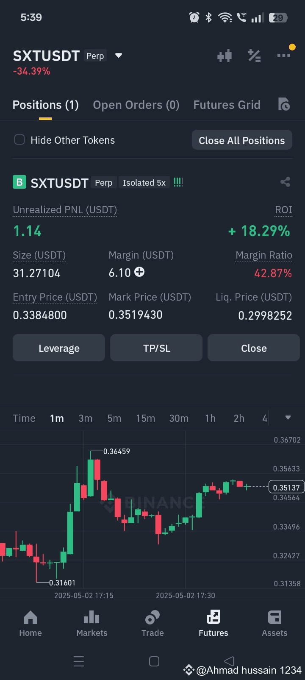Go to Home tab
This screenshot has width=305, height=680.
30,623
